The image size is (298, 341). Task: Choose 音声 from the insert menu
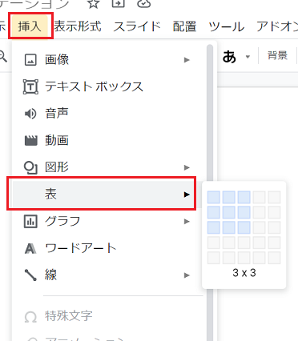(109, 114)
